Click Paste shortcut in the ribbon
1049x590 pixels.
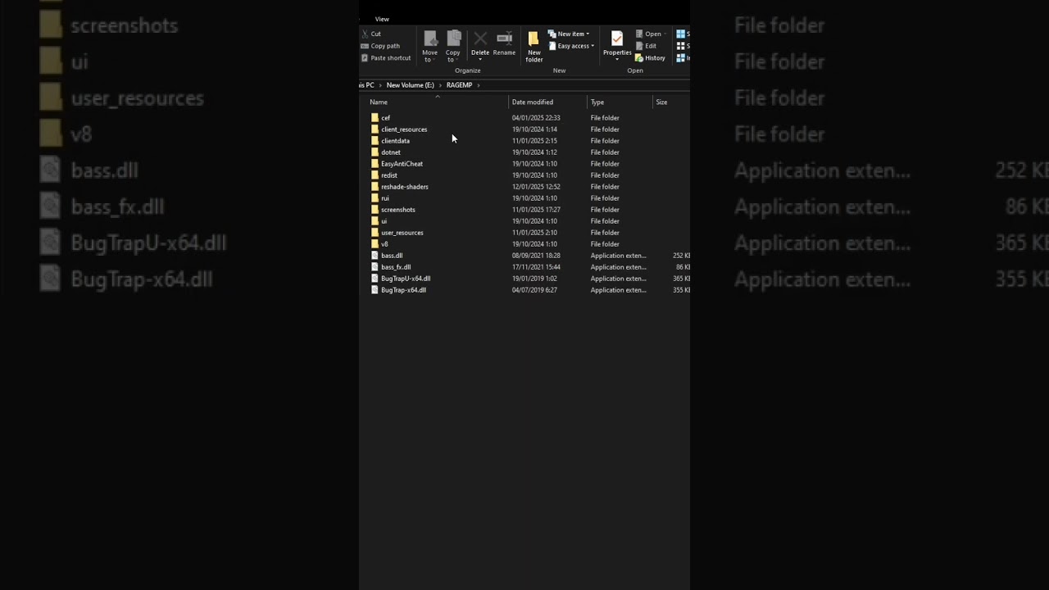coord(386,58)
